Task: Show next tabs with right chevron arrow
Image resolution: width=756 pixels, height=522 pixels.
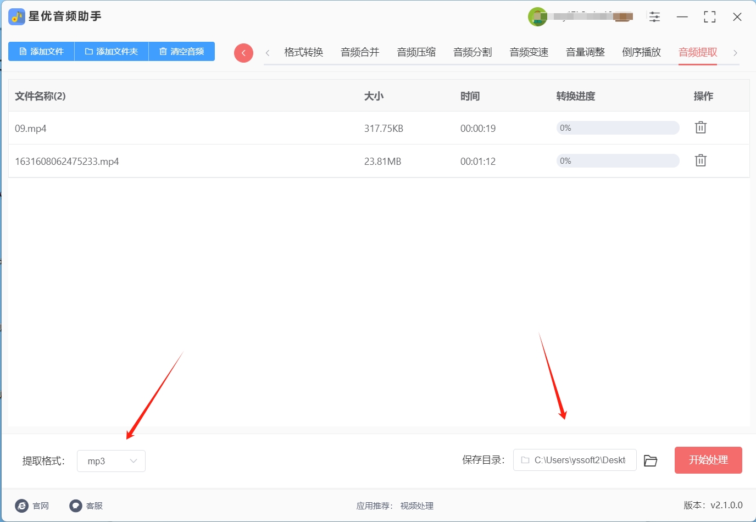Action: (735, 53)
